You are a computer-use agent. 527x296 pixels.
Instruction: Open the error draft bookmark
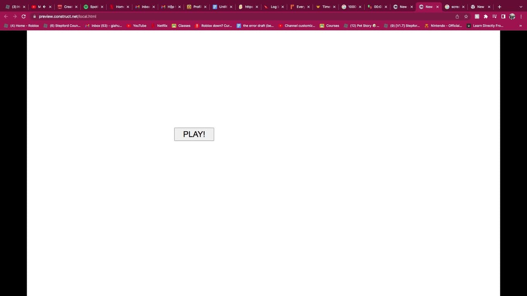pos(255,25)
